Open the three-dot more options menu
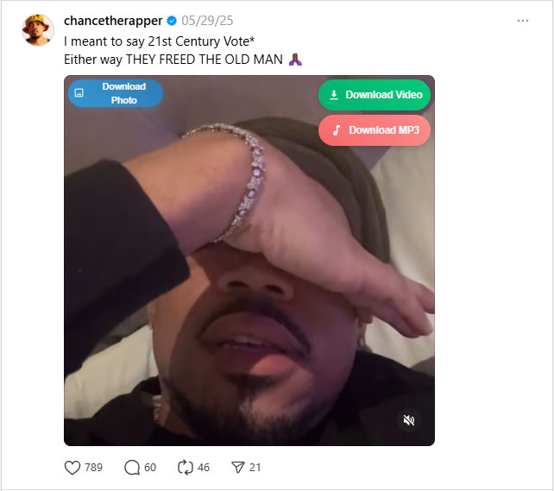Screen dimensions: 554x491 523,21
